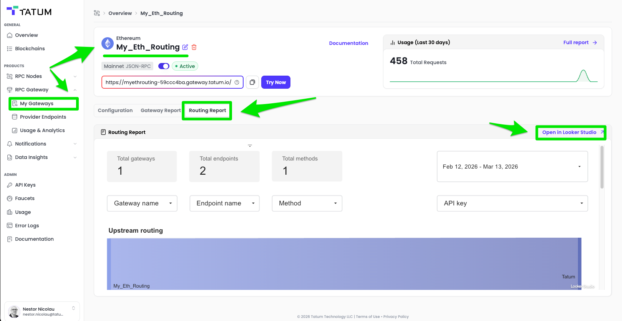Delete gateway with the red trash icon
The width and height of the screenshot is (622, 321).
click(194, 47)
